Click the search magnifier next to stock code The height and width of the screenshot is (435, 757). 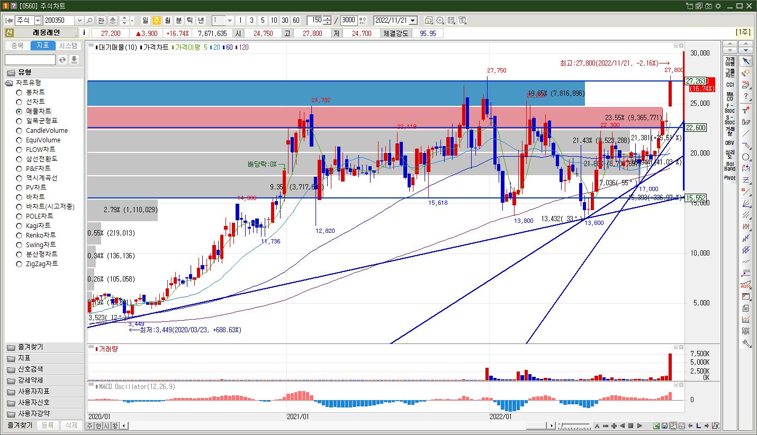tap(89, 20)
